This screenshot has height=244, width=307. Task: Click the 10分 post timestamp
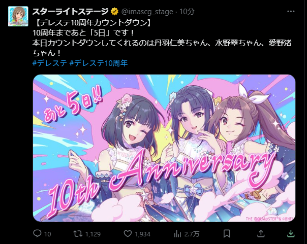pos(187,12)
